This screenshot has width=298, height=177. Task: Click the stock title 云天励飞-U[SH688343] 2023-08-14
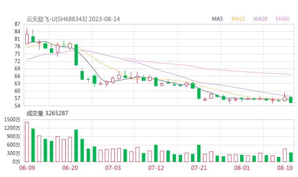73,19
